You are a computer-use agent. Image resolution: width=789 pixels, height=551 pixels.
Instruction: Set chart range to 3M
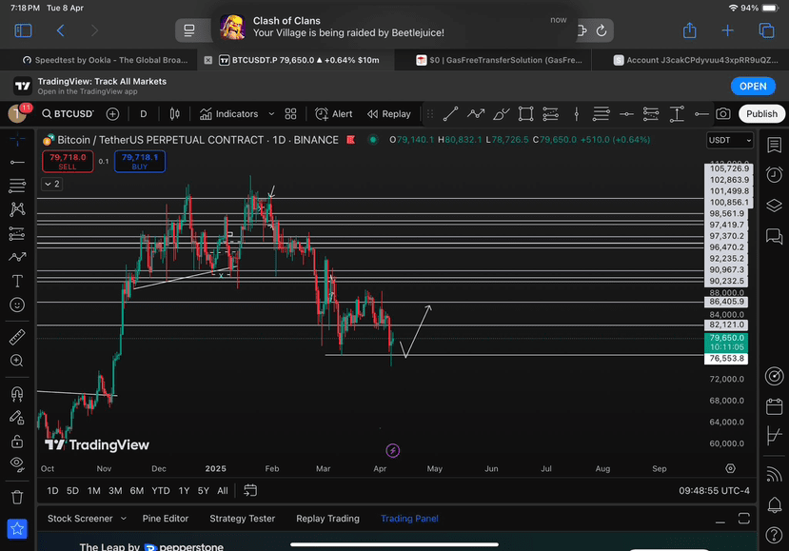point(115,491)
